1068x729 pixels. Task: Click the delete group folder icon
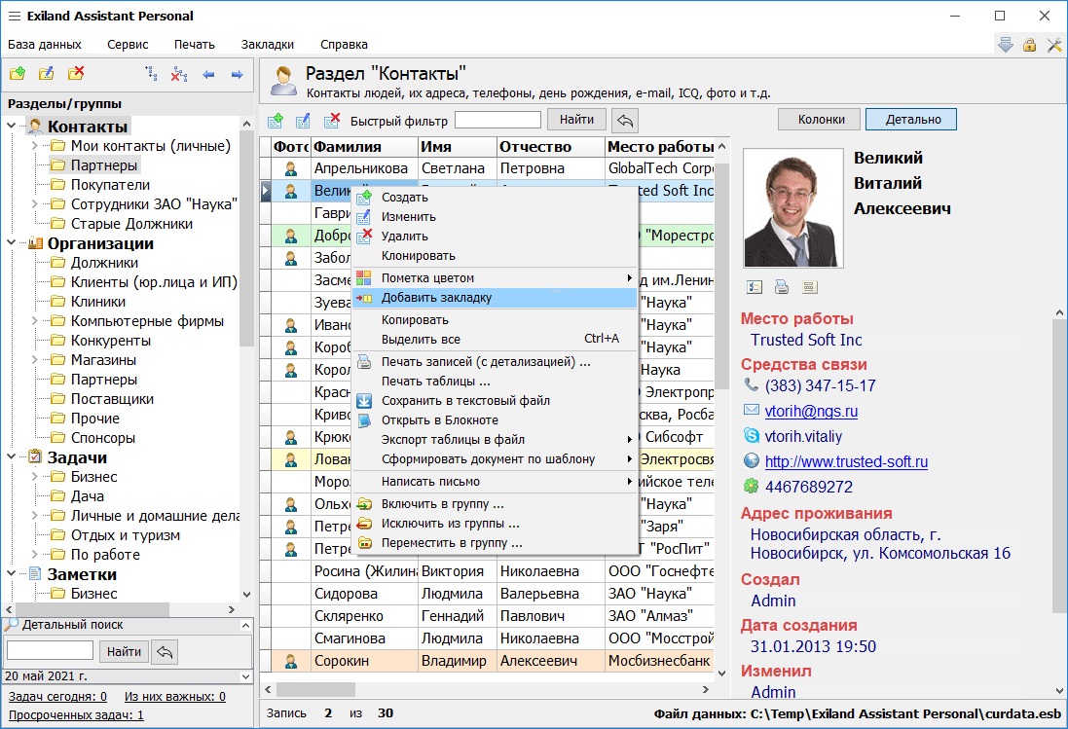pyautogui.click(x=76, y=74)
